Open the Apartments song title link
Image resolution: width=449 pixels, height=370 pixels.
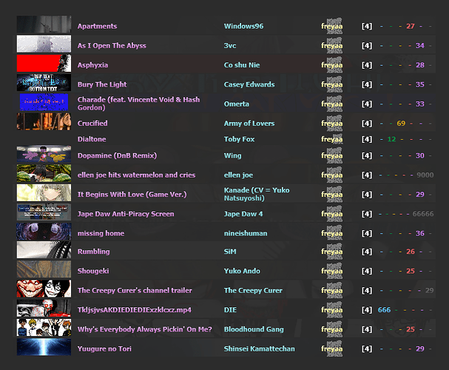(97, 27)
